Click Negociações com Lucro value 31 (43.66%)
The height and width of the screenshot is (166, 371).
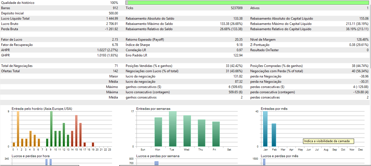click(x=234, y=71)
